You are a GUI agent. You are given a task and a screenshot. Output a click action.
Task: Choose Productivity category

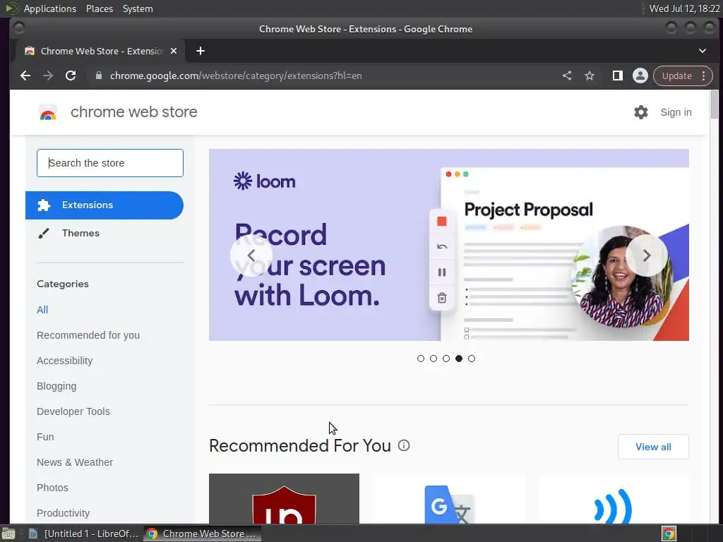click(x=63, y=513)
